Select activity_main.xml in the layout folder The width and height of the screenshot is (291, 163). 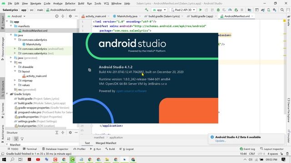click(36, 76)
